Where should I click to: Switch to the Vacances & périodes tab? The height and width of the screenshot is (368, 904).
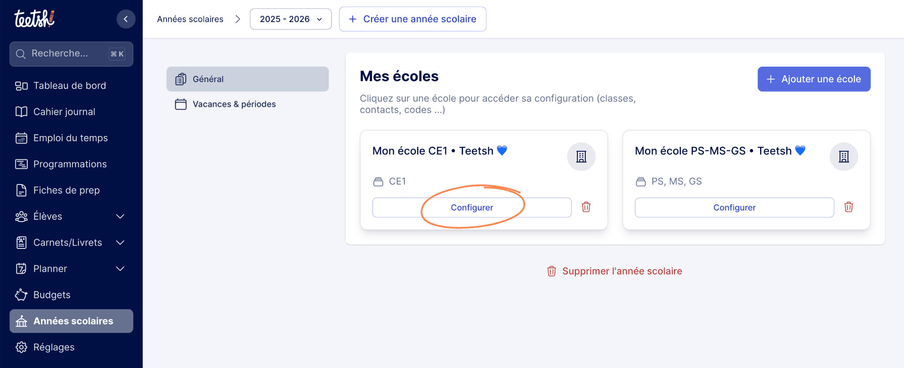coord(234,104)
